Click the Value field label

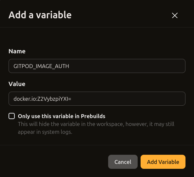[x=17, y=84]
